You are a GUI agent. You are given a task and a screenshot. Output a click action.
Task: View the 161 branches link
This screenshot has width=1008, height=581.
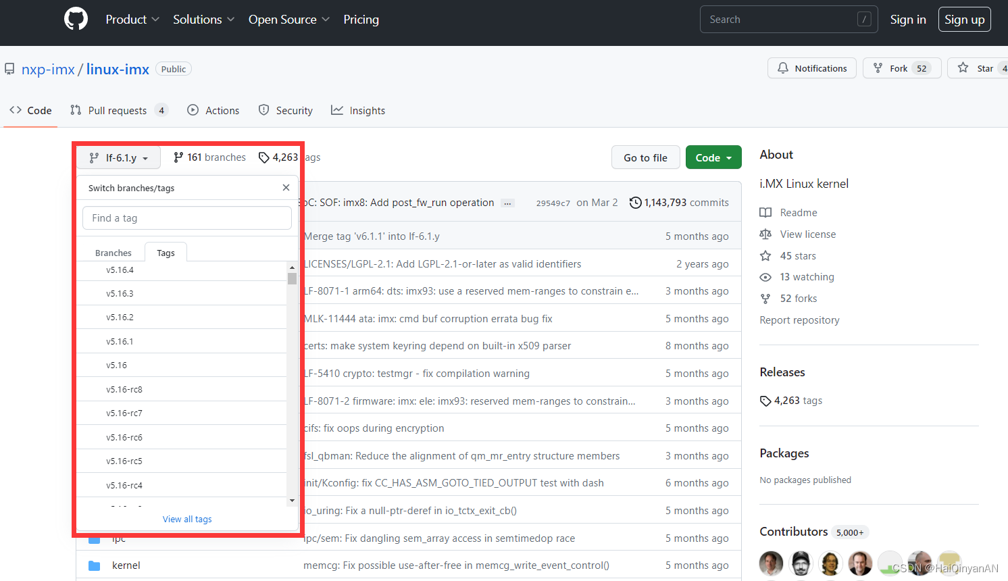209,157
